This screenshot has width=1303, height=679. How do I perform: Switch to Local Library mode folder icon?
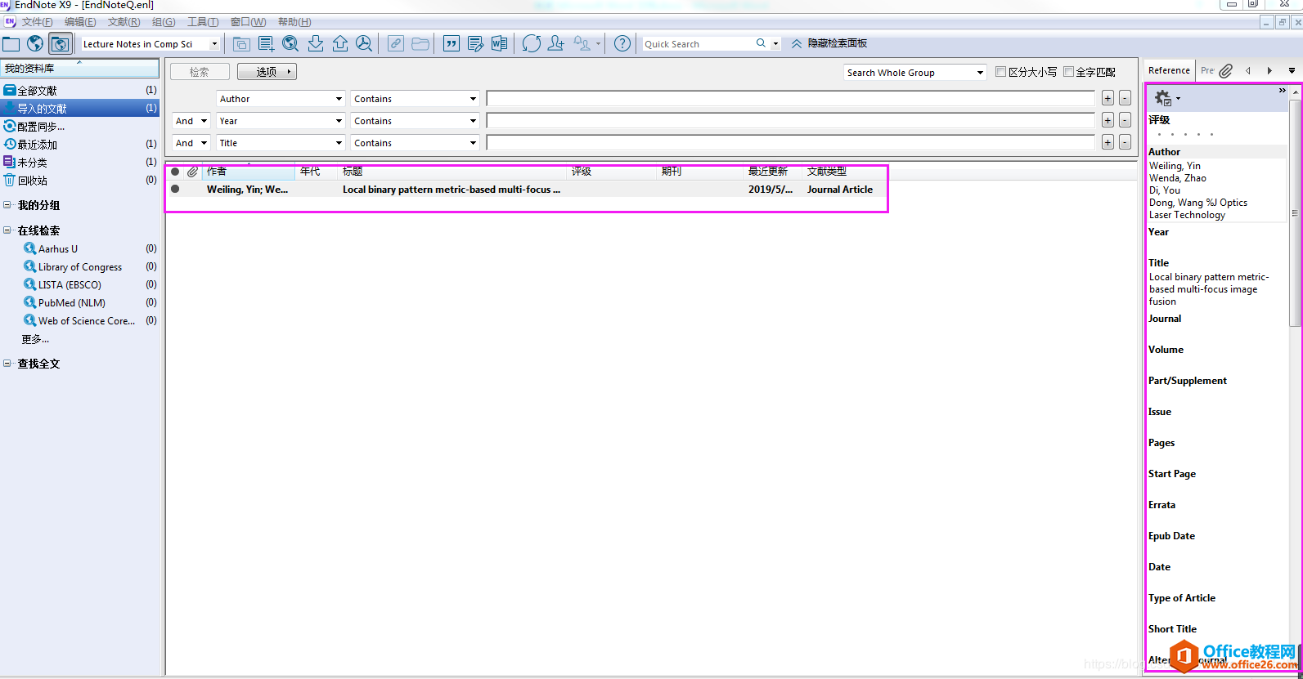(x=11, y=43)
